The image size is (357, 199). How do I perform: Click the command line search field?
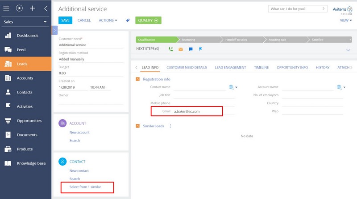click(x=298, y=9)
